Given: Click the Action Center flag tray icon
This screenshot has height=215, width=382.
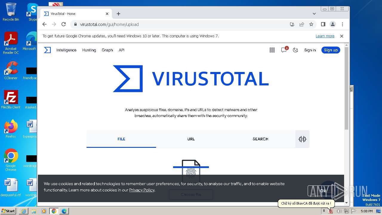Looking at the screenshot, I should (354, 211).
